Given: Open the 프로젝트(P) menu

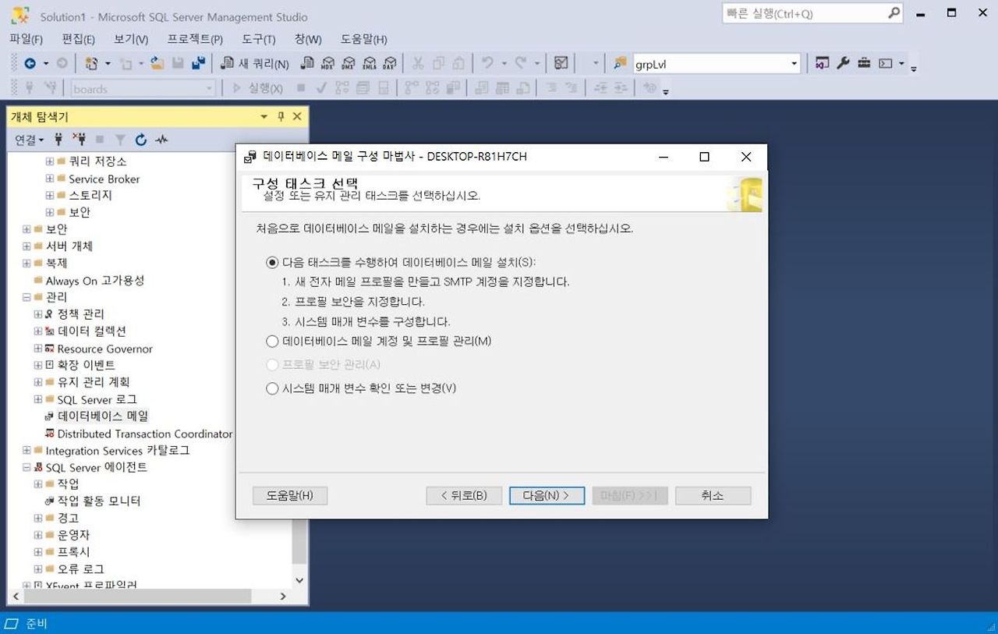Looking at the screenshot, I should [x=195, y=39].
